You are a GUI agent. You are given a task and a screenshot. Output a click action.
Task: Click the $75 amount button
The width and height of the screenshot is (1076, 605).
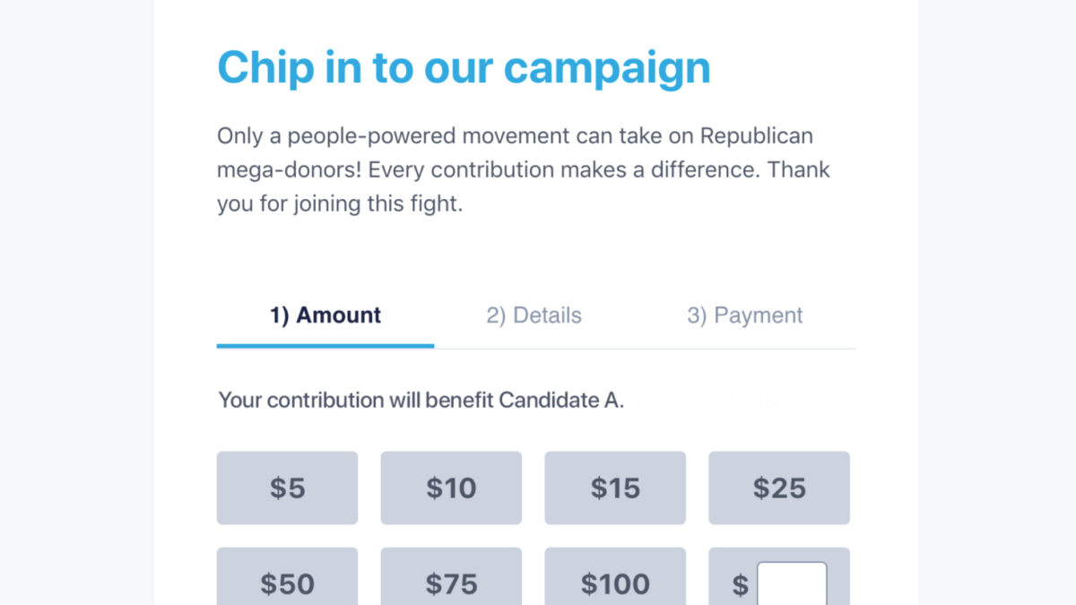point(451,583)
